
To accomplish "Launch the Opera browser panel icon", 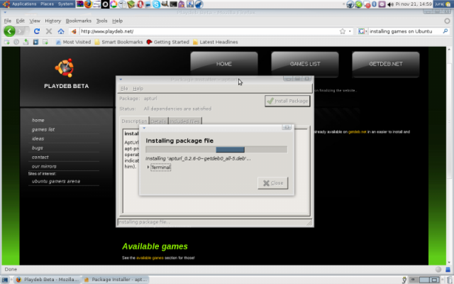I will [x=140, y=4].
